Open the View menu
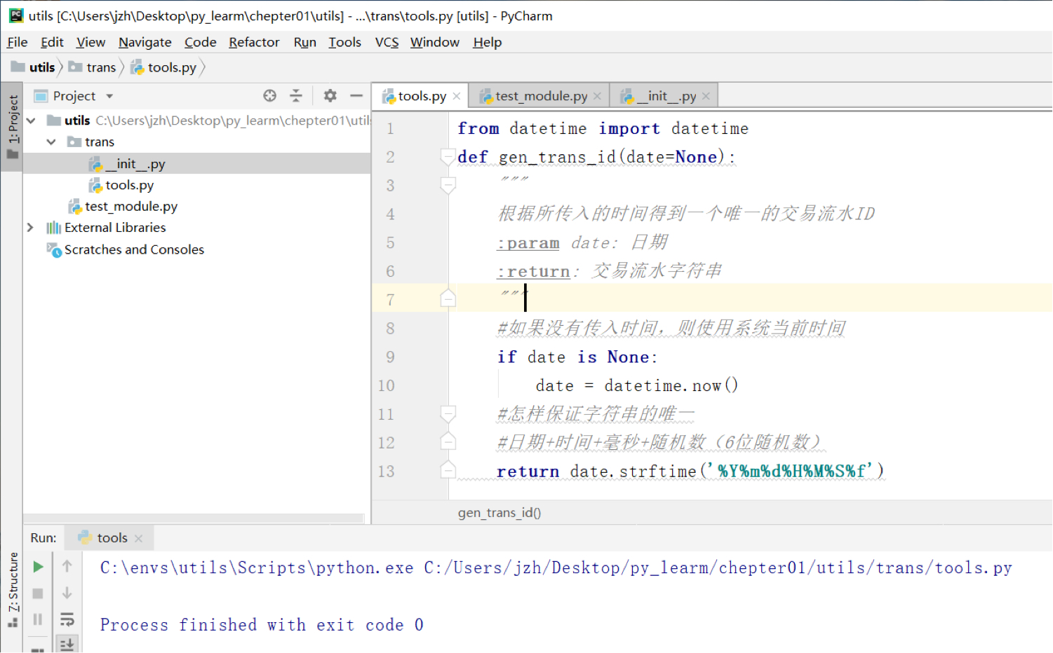The image size is (1053, 653). click(90, 42)
